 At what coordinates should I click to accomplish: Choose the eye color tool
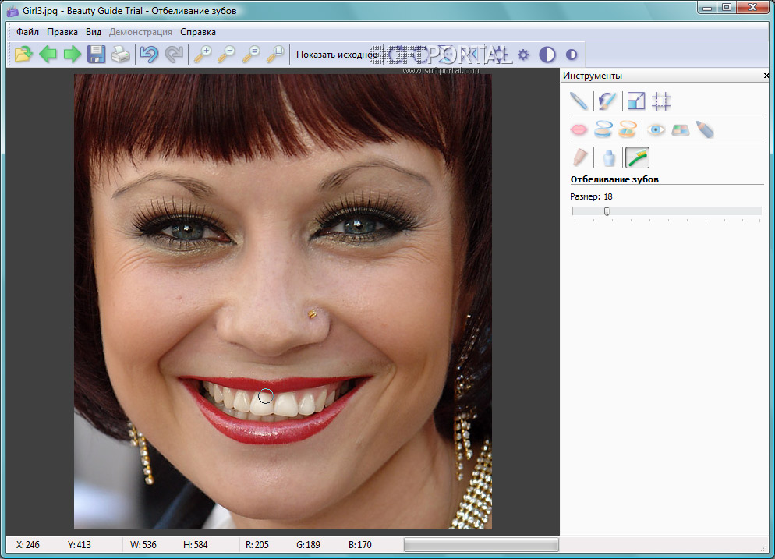point(656,129)
